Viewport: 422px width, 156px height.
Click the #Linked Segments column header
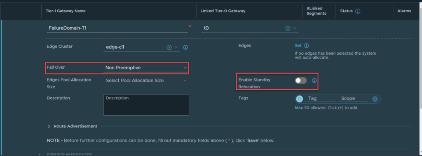(x=316, y=11)
